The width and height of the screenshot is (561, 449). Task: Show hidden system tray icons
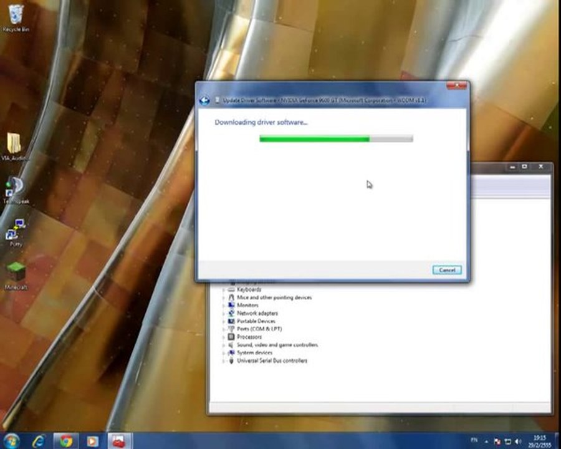[x=486, y=442]
